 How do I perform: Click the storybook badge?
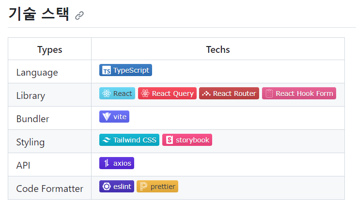click(187, 140)
